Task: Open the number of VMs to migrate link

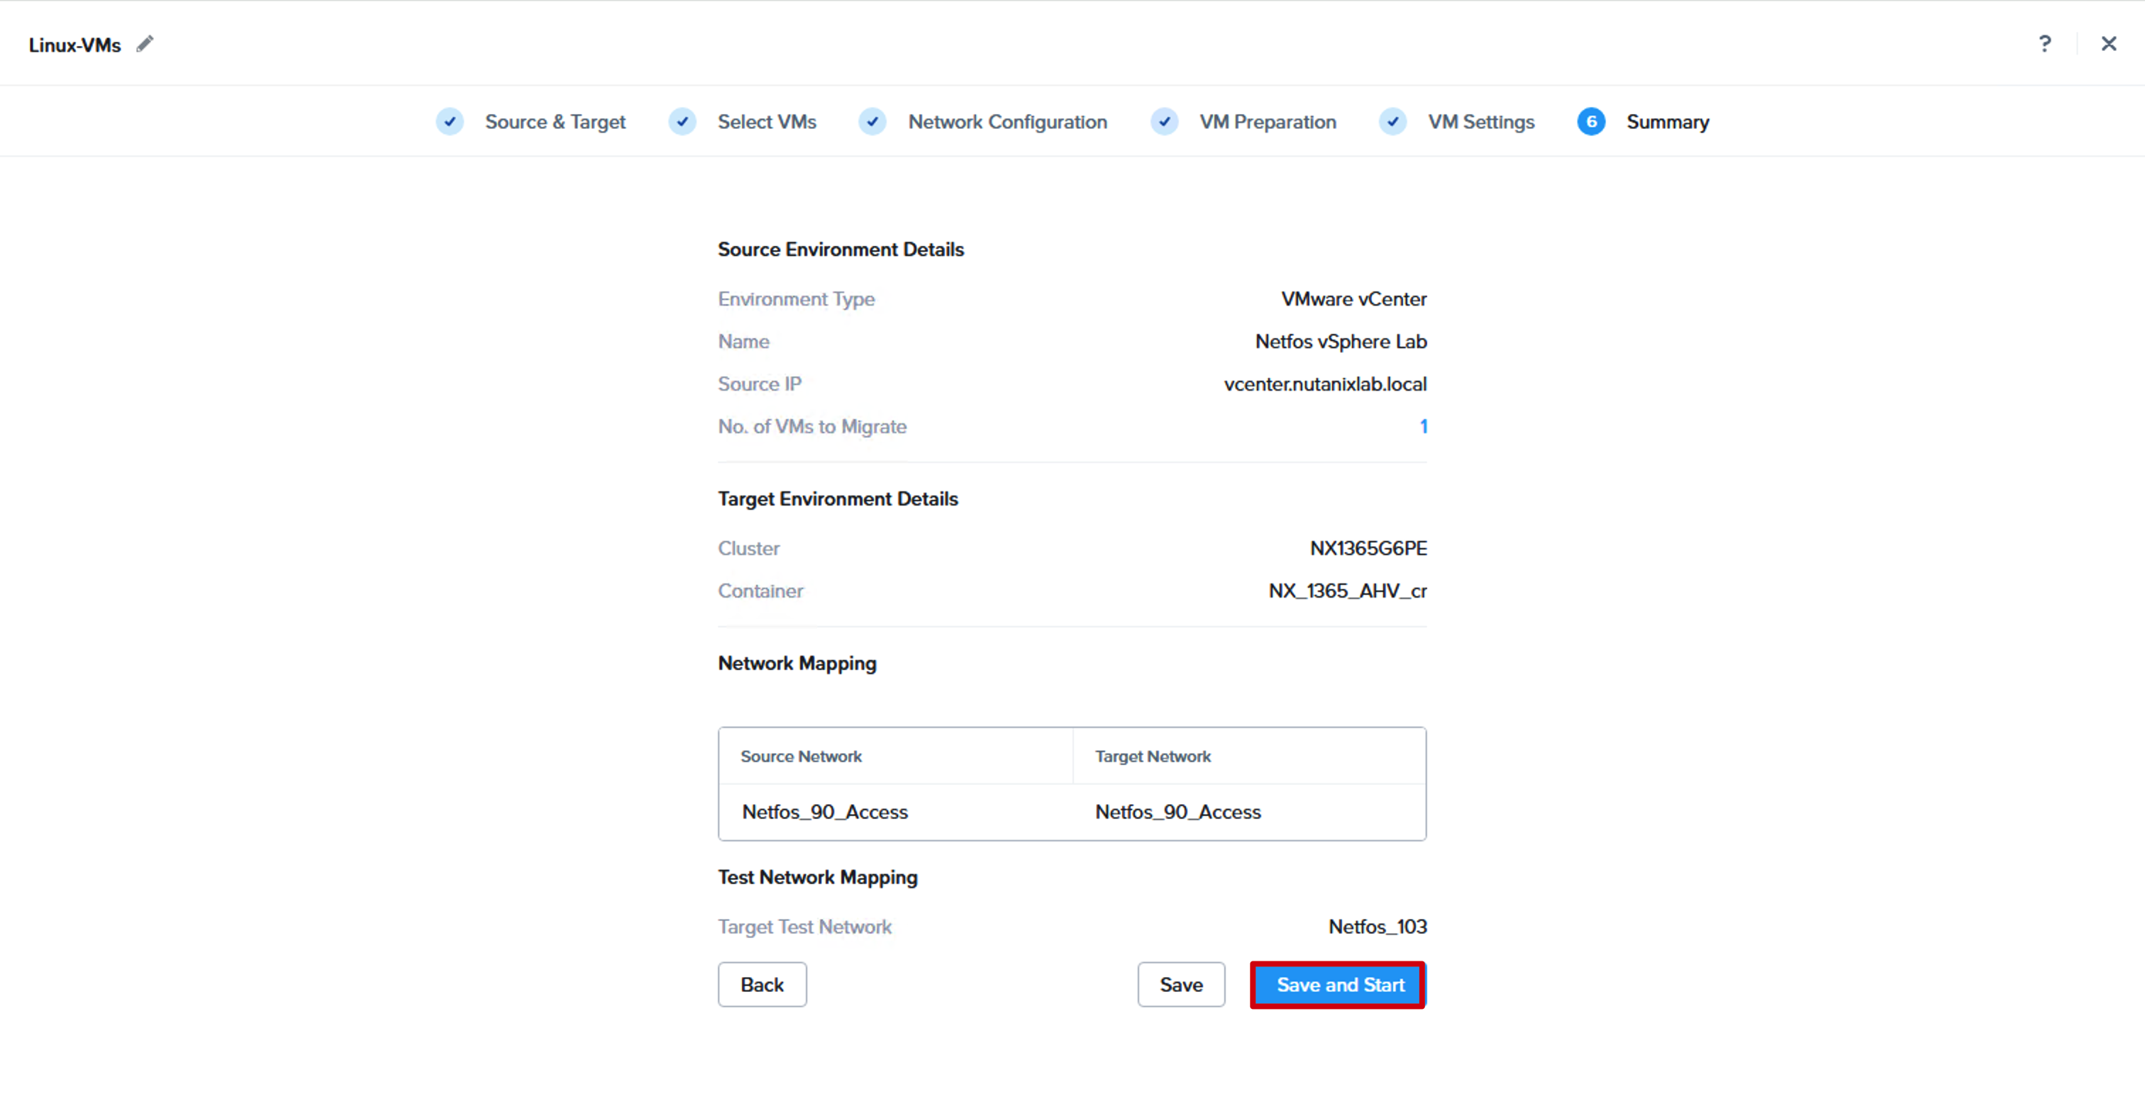Action: point(1423,426)
